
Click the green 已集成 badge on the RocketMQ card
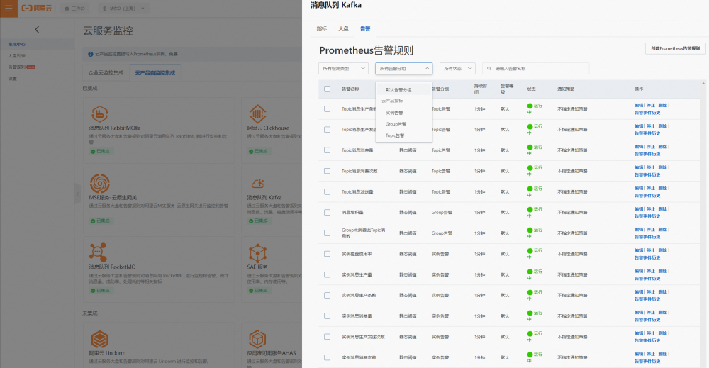click(x=101, y=290)
